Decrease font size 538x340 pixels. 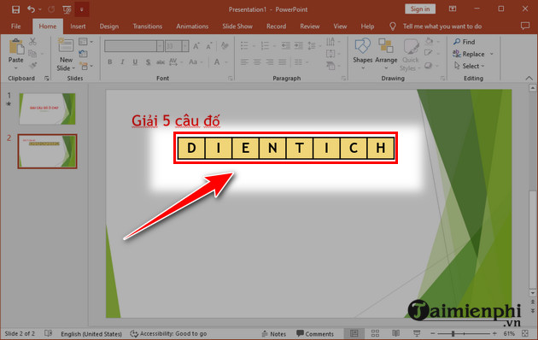208,46
